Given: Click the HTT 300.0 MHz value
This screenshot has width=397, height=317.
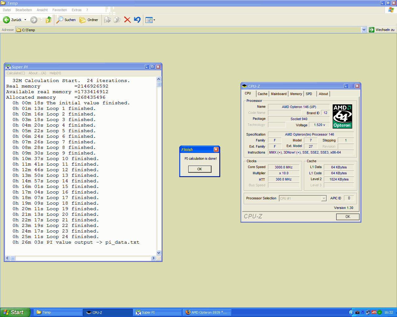Looking at the screenshot, I should tap(283, 179).
